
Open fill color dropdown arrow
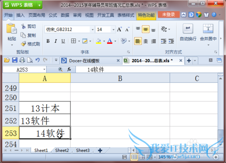(104, 41)
